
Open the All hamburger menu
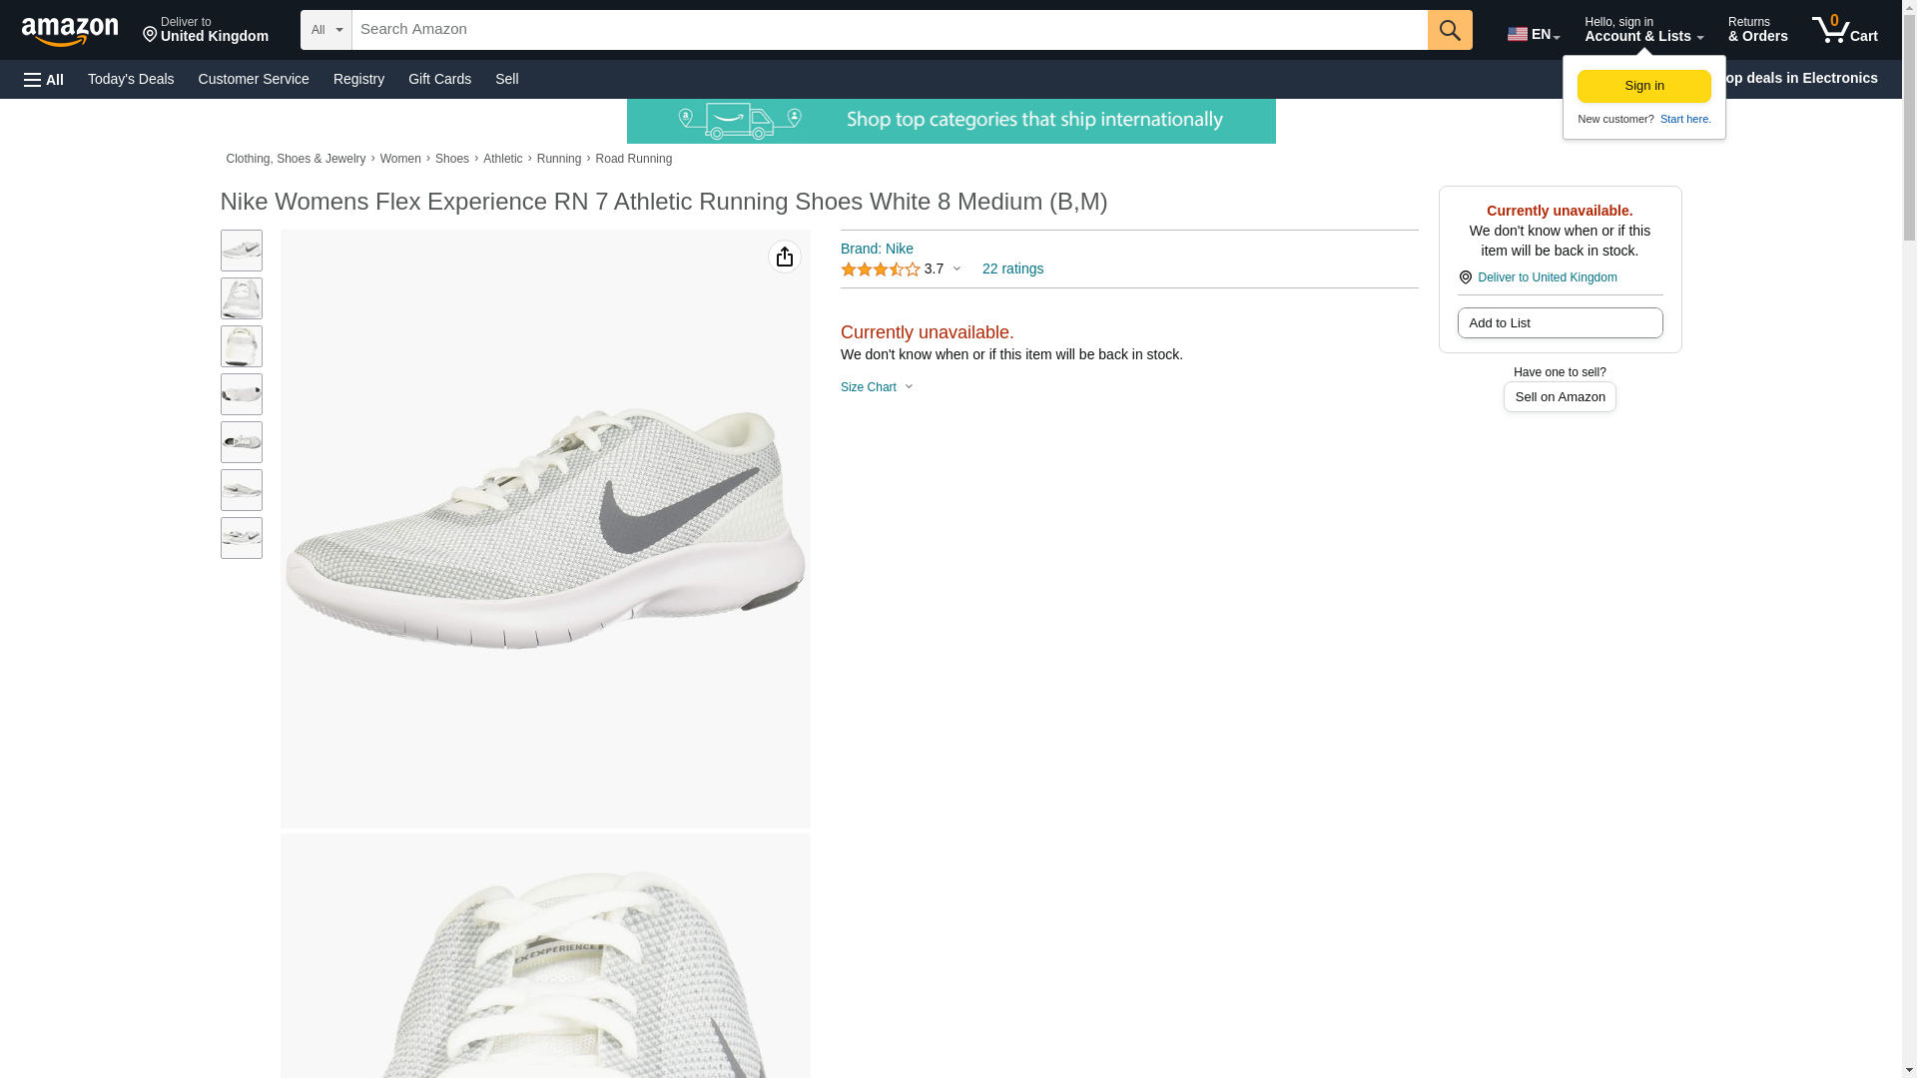point(44,80)
